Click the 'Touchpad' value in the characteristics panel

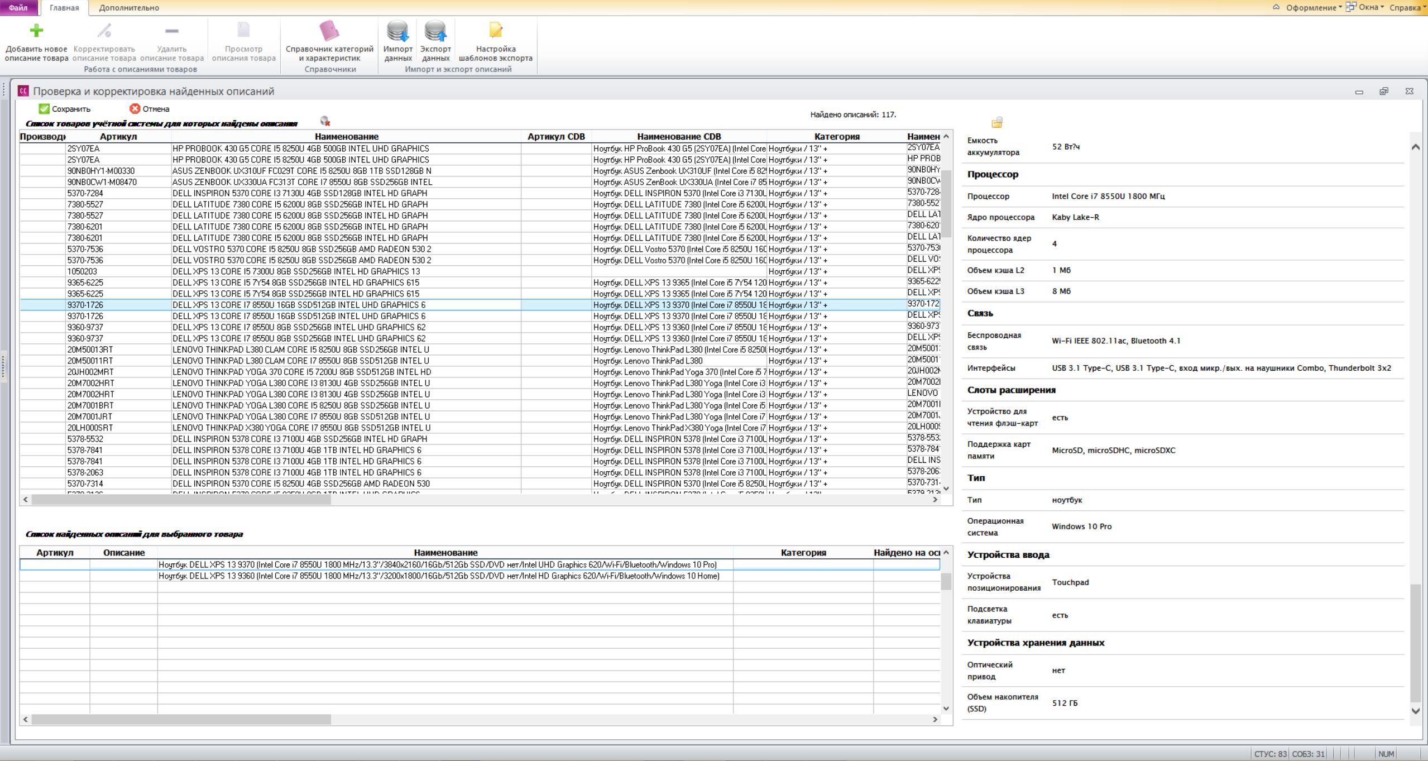(1070, 582)
